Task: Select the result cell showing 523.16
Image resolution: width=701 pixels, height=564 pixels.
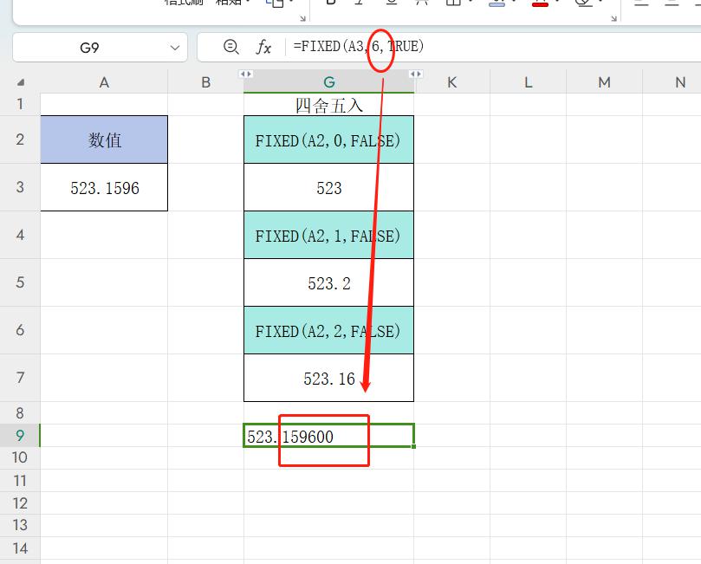Action: click(329, 378)
